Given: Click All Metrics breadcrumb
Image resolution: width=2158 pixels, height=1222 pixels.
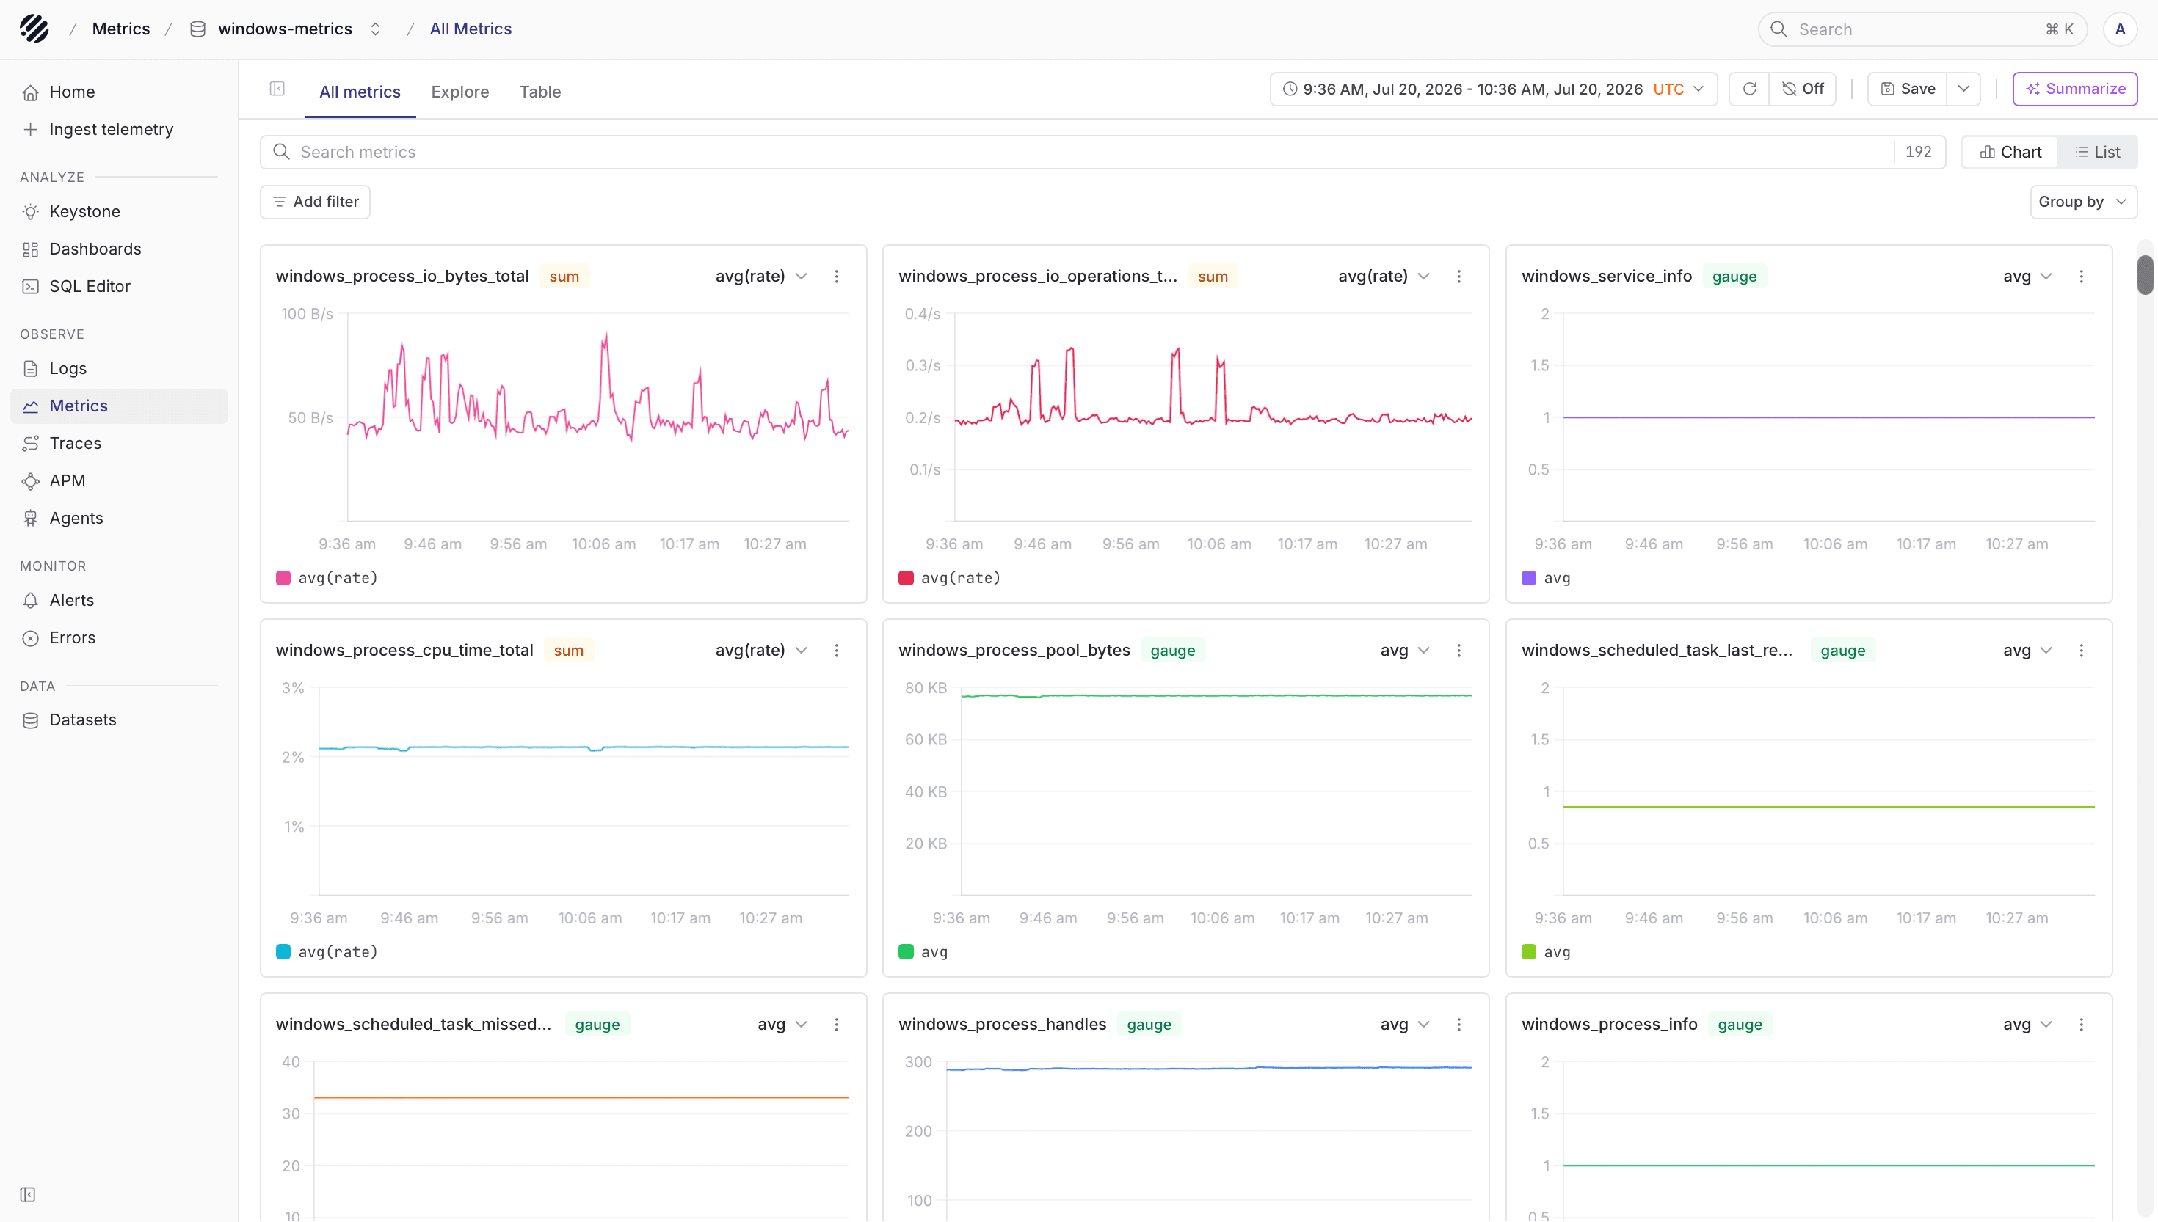Looking at the screenshot, I should coord(471,29).
